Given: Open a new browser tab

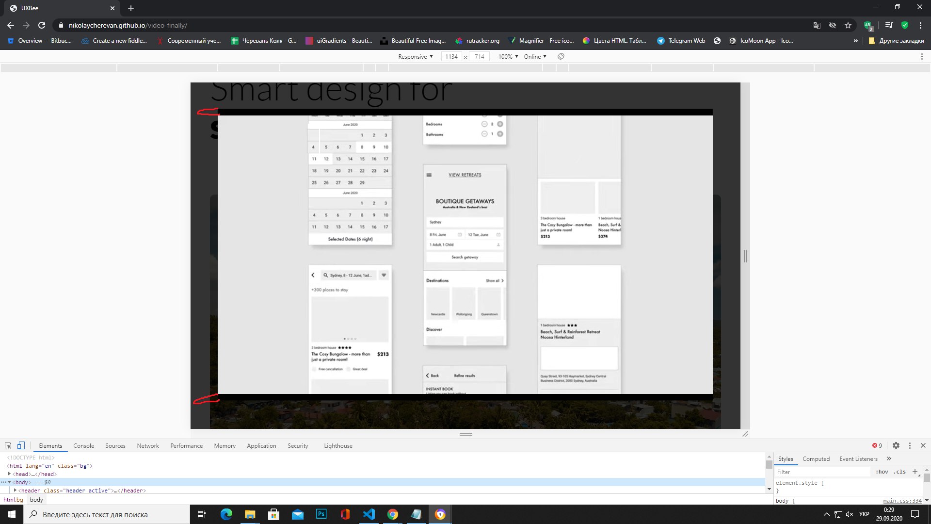Looking at the screenshot, I should [131, 8].
